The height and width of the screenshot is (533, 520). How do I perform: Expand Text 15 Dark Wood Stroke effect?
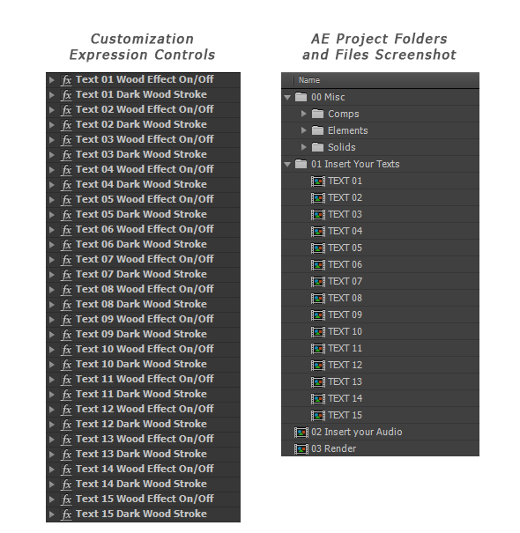click(x=52, y=514)
